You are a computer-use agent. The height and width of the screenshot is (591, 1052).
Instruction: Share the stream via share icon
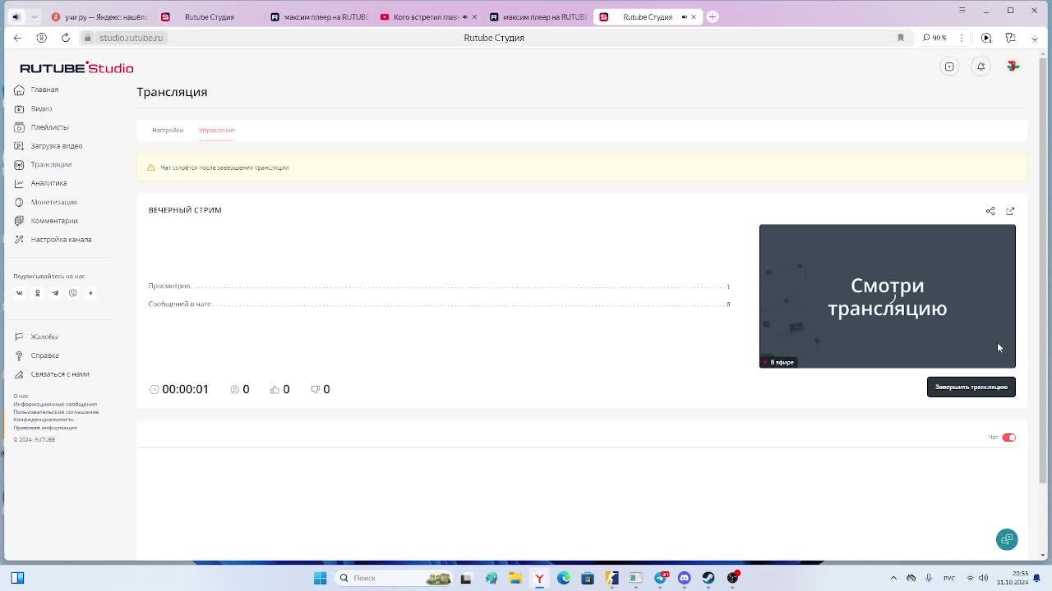pos(990,211)
